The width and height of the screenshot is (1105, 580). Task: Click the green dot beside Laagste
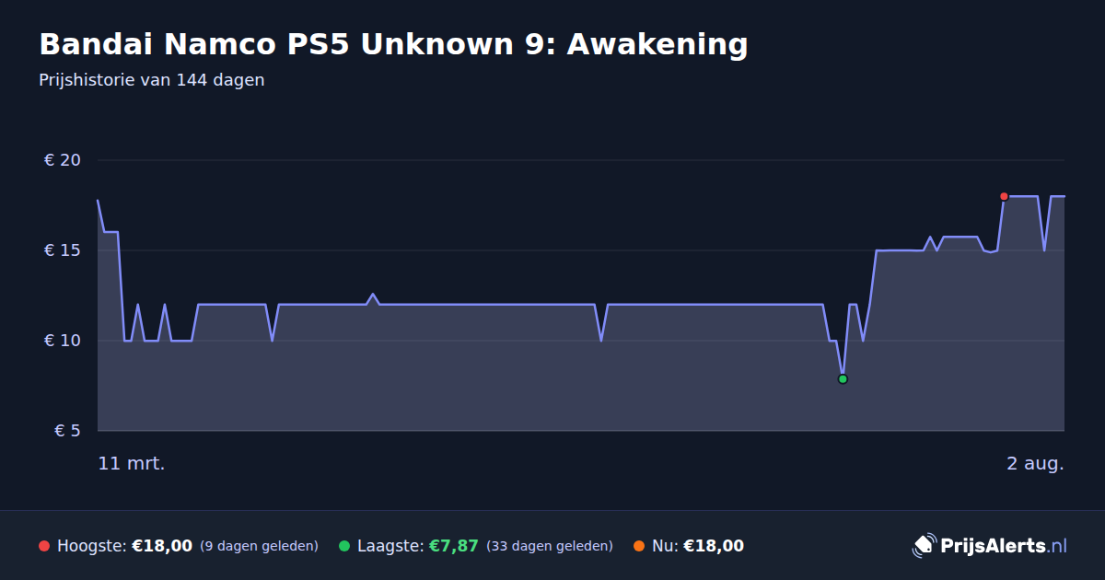pyautogui.click(x=344, y=546)
